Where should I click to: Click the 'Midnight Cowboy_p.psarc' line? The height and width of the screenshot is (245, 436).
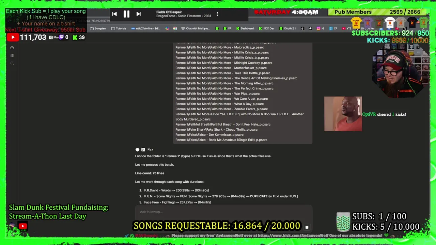point(224,63)
